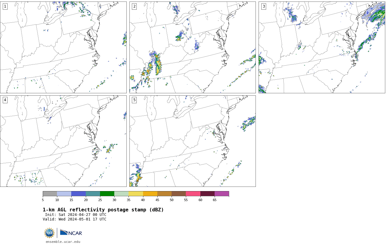Screen dimensions: 388x245
Task: Click the colorbar tick label 65
Action: coord(215,200)
